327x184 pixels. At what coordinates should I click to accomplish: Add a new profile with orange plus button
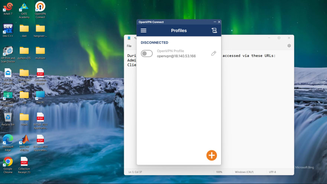(212, 155)
